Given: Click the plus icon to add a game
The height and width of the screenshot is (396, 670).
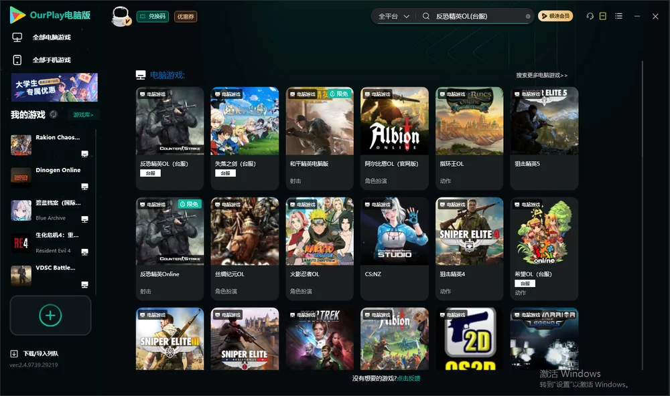Looking at the screenshot, I should (50, 315).
